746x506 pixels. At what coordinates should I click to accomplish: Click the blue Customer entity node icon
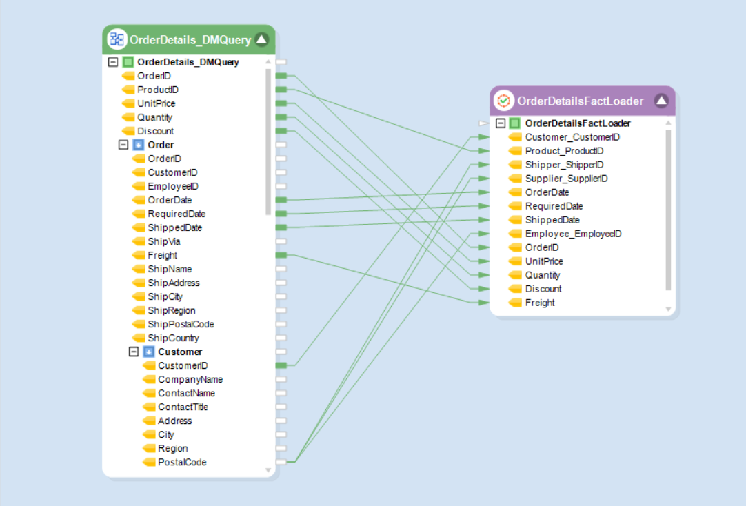click(149, 352)
